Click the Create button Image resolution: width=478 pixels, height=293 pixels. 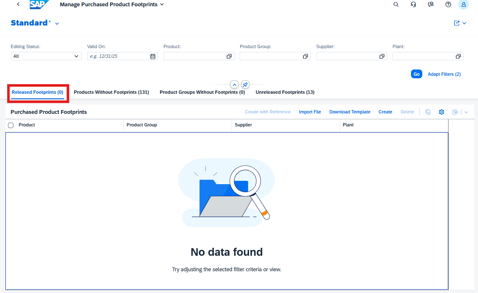point(385,112)
